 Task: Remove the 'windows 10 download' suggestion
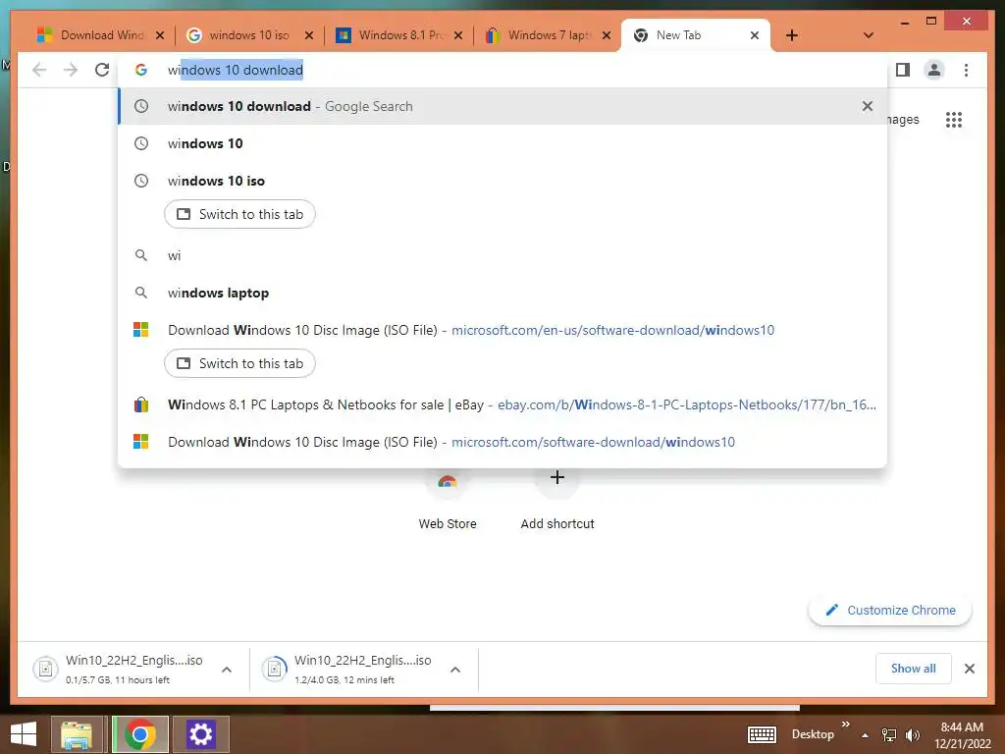click(868, 106)
